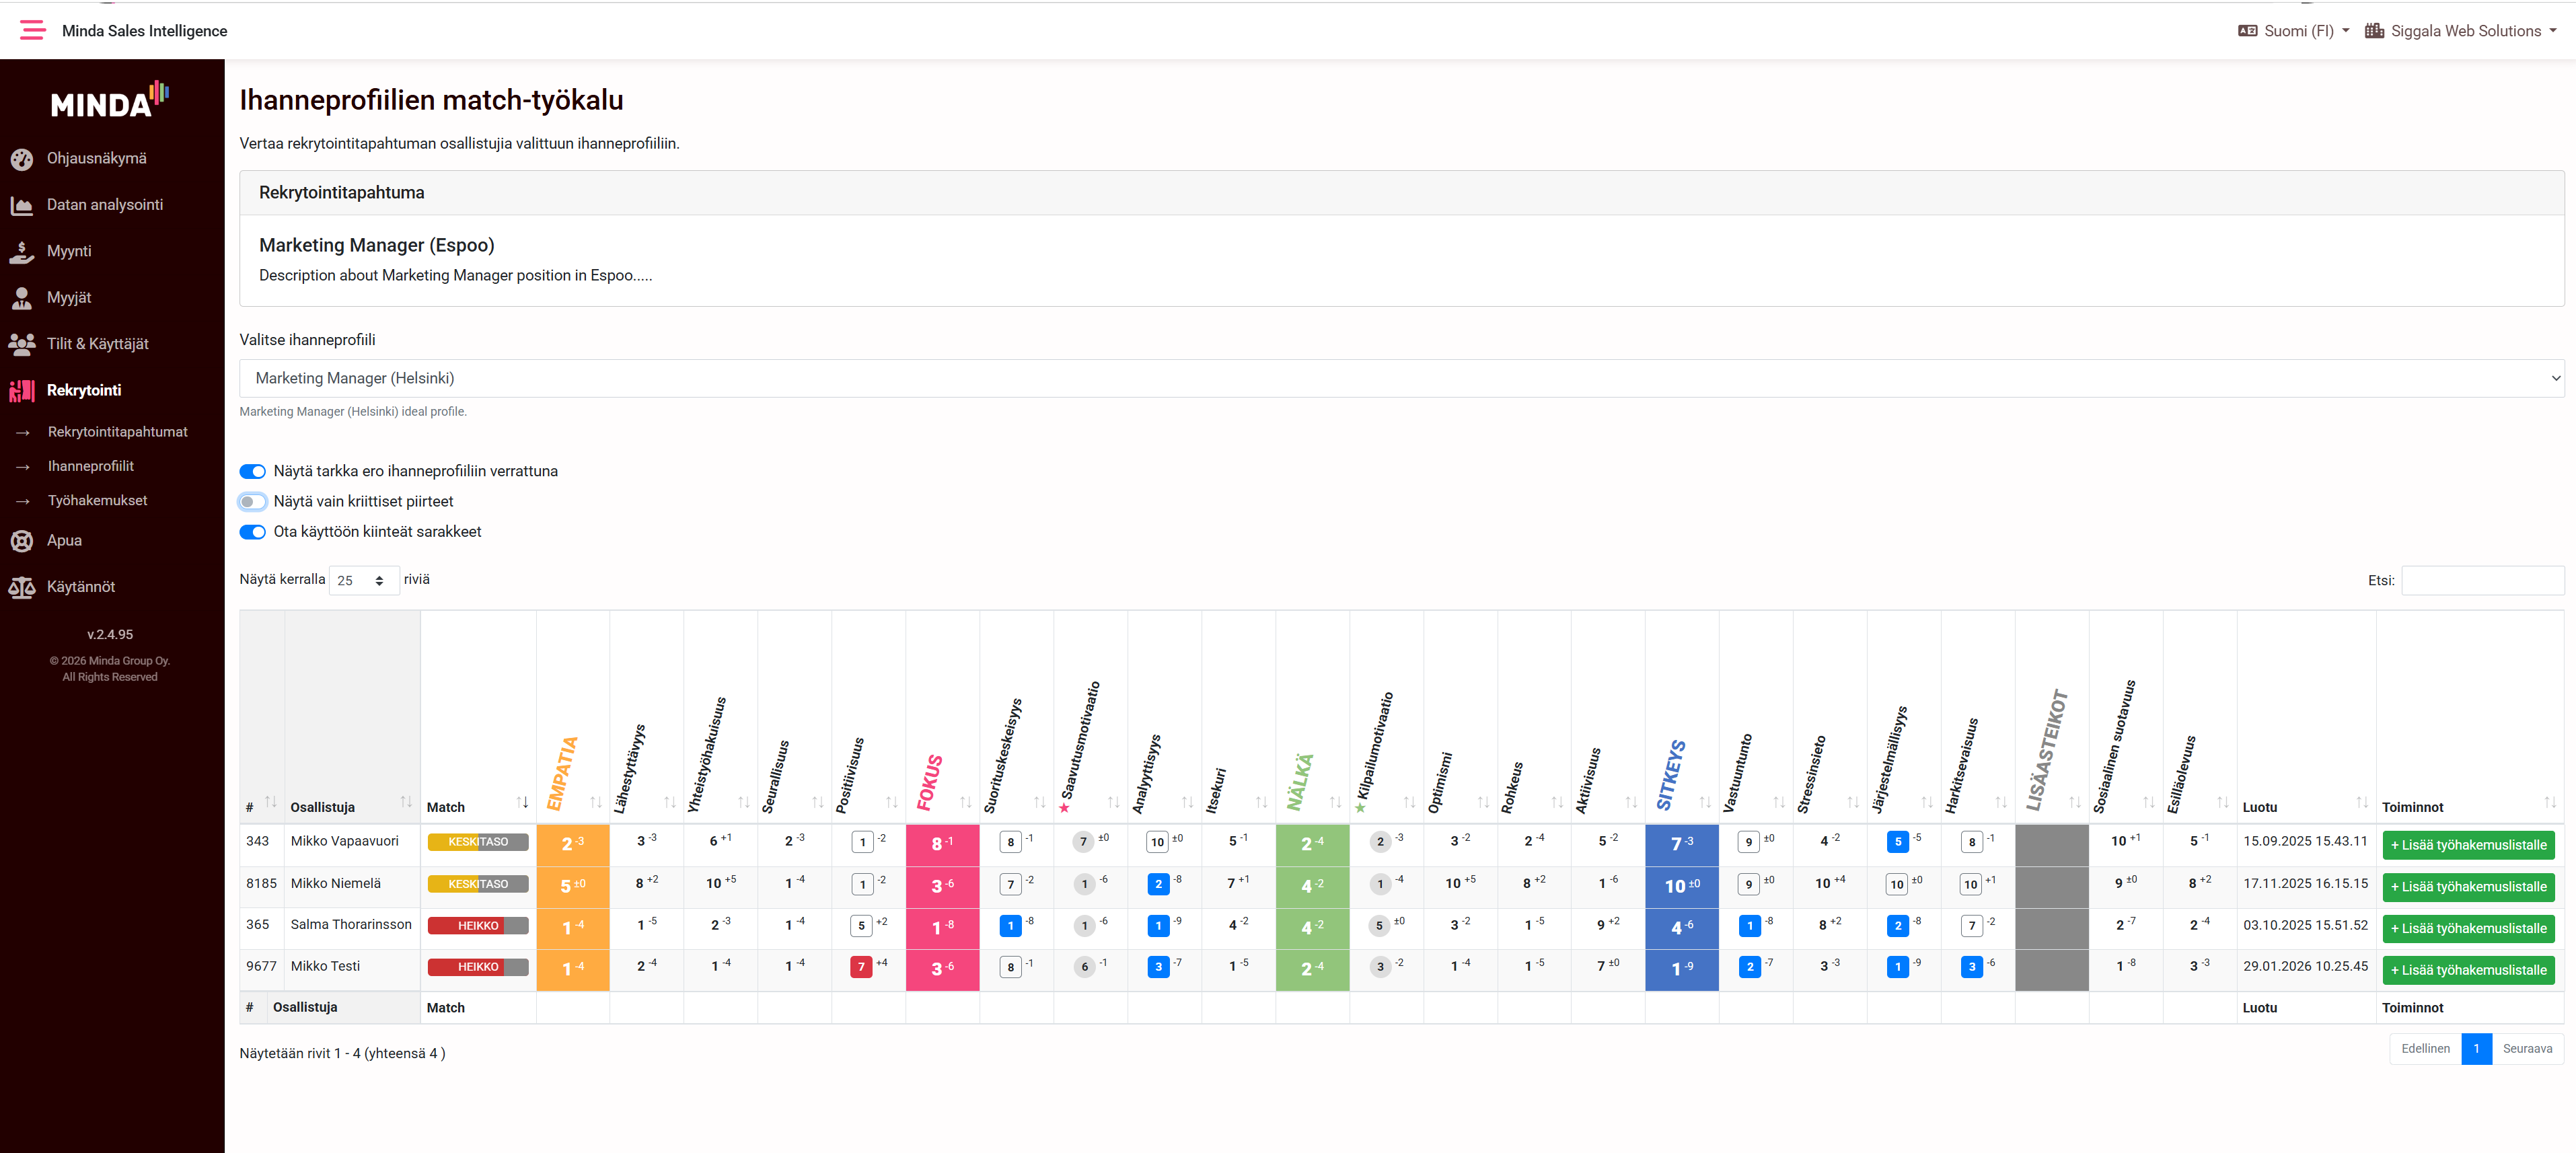The height and width of the screenshot is (1153, 2576).
Task: Sort by NÄLKÄ column arrows
Action: tap(1336, 802)
